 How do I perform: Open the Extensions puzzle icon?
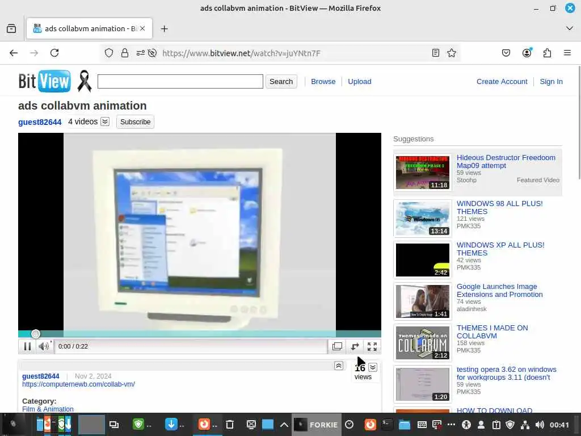click(547, 53)
